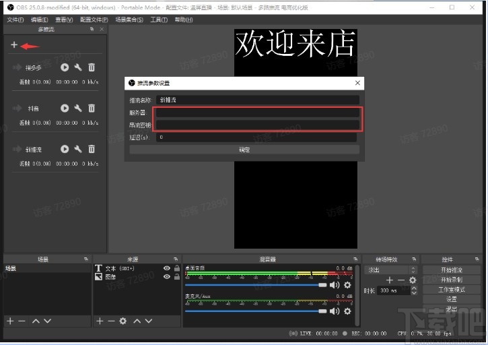
Task: Click the 开始录制 button
Action: tap(452, 280)
